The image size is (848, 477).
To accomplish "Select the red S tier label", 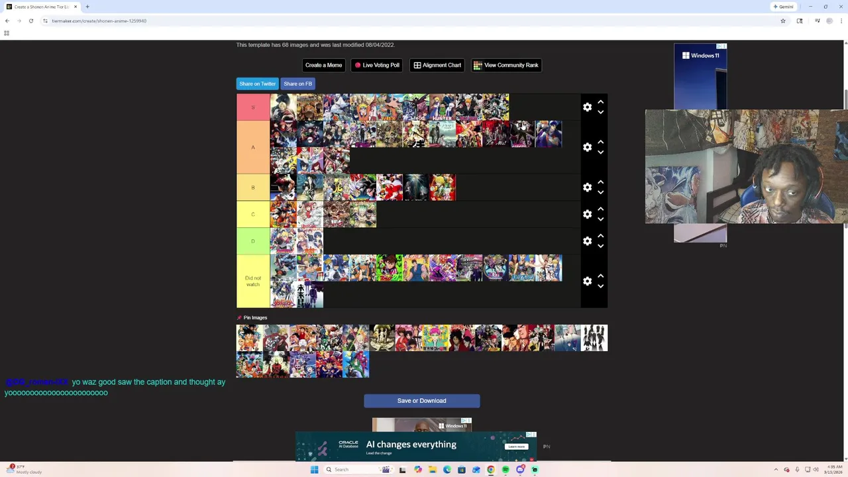I will tap(253, 107).
